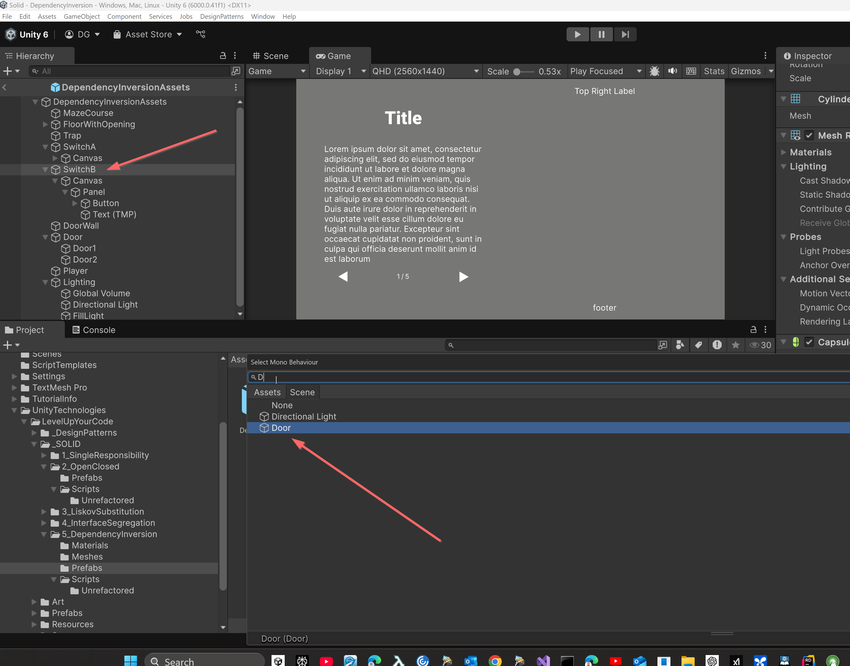Viewport: 850px width, 666px height.
Task: Click the Step frame button
Action: 625,34
